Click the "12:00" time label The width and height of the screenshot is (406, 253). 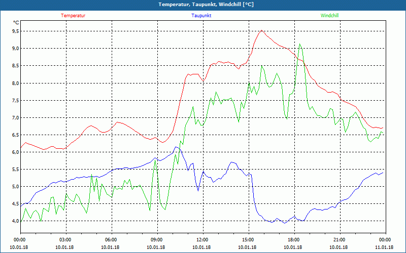(203, 240)
